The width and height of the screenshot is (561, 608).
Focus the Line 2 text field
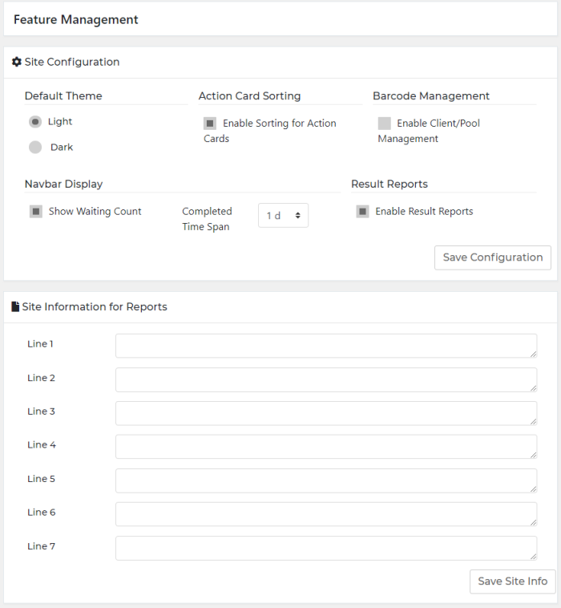(325, 379)
